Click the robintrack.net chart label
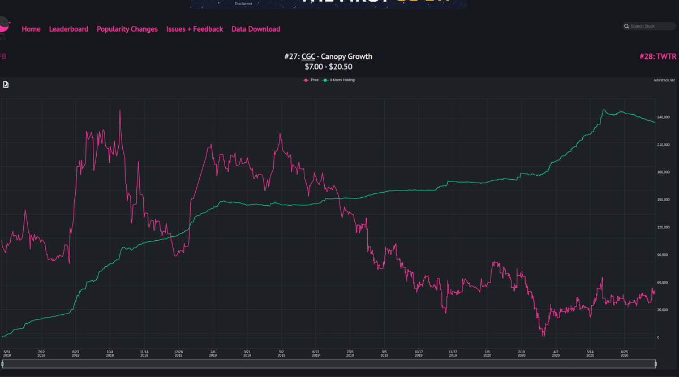 coord(664,80)
